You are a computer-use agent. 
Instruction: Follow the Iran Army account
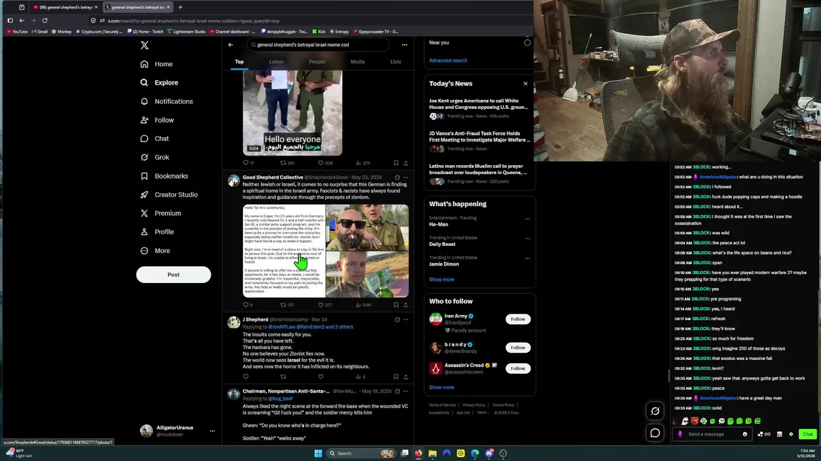pyautogui.click(x=518, y=319)
